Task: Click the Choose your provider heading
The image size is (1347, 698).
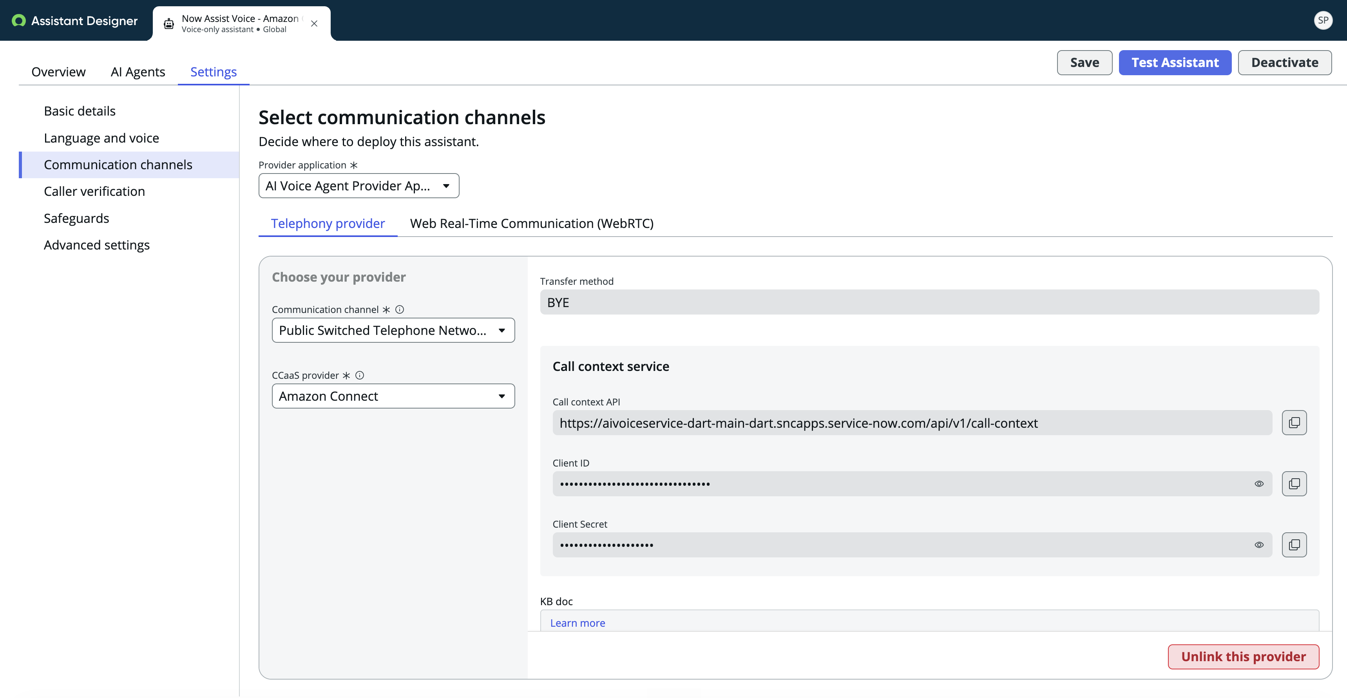Action: (x=339, y=277)
